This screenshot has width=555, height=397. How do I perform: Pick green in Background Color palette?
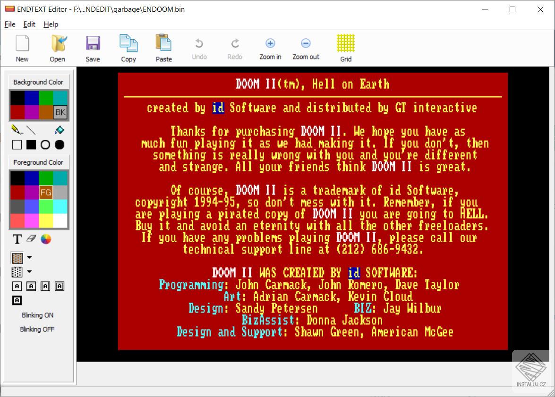tap(46, 98)
